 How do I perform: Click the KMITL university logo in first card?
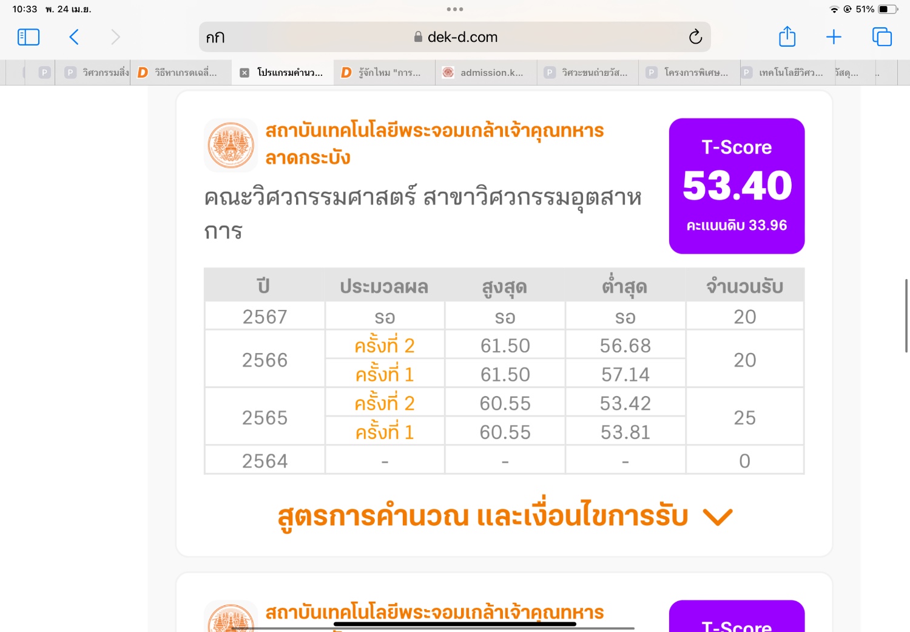click(231, 145)
